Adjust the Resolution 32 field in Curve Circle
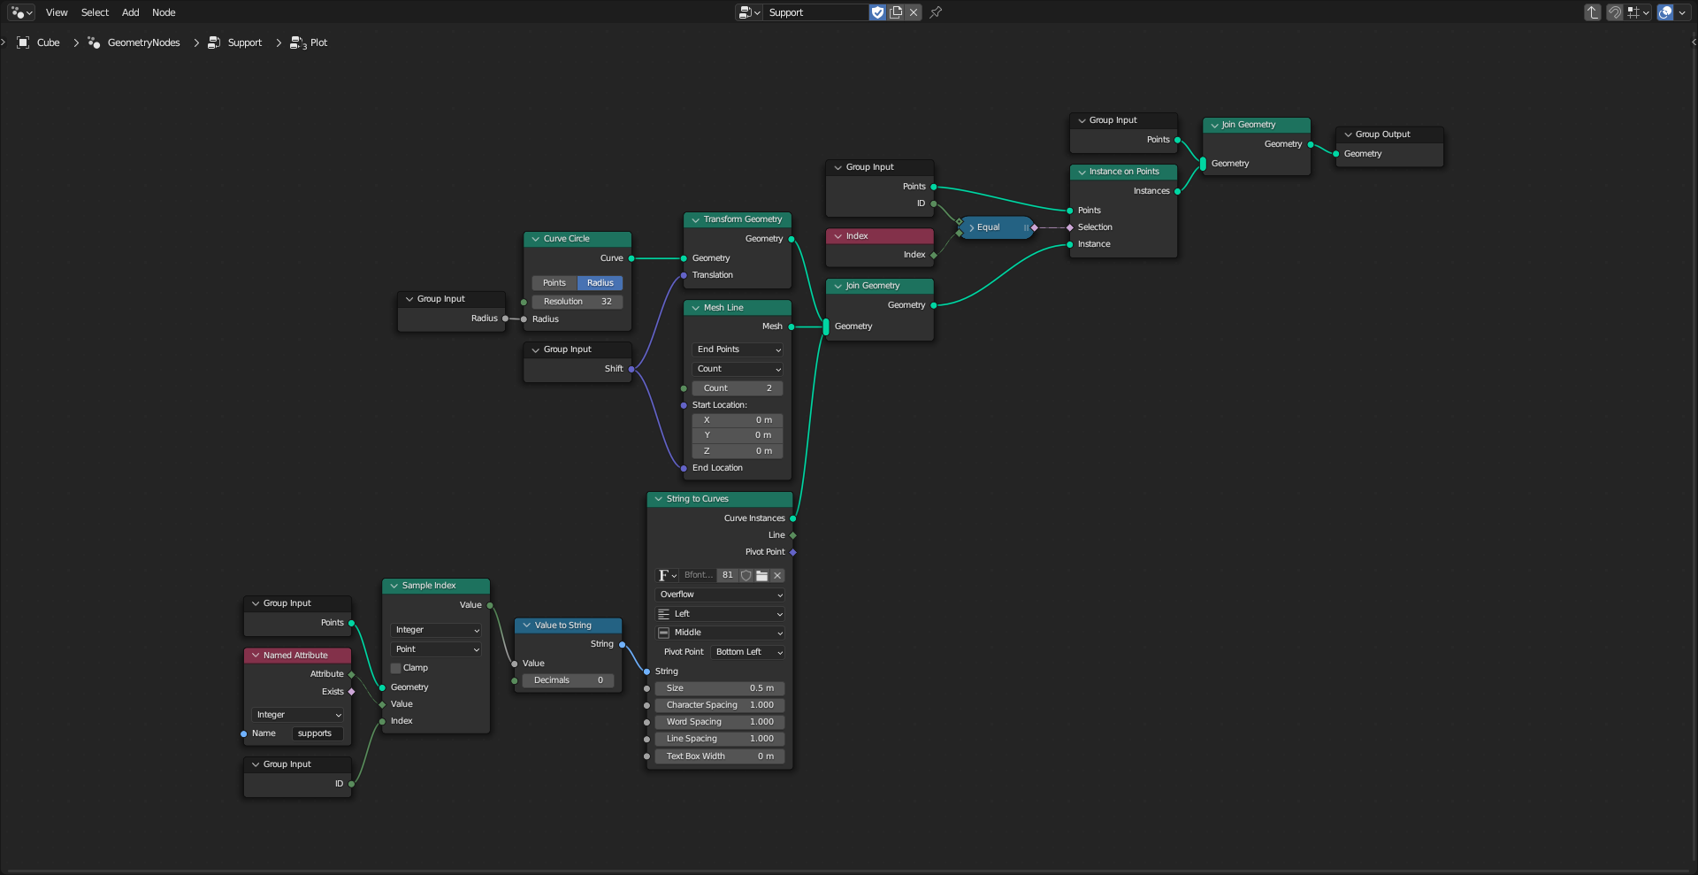 click(x=577, y=302)
